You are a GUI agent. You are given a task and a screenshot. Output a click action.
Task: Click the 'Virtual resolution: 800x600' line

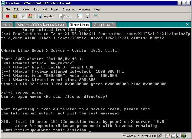click(x=48, y=80)
